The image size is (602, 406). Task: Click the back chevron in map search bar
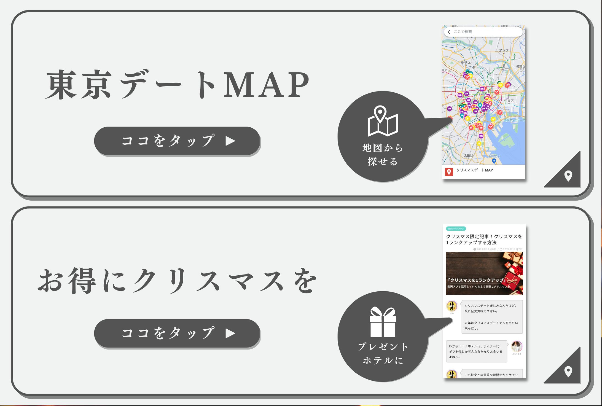pyautogui.click(x=449, y=32)
